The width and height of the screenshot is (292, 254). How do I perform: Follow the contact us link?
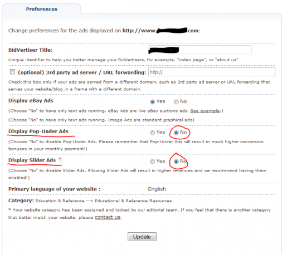click(x=108, y=217)
